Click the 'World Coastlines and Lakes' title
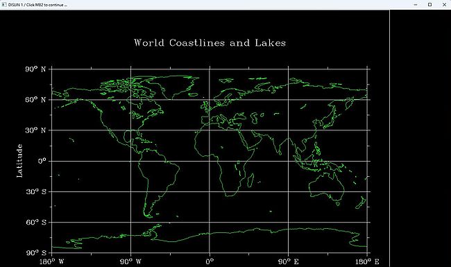The width and height of the screenshot is (451, 267). coord(210,43)
